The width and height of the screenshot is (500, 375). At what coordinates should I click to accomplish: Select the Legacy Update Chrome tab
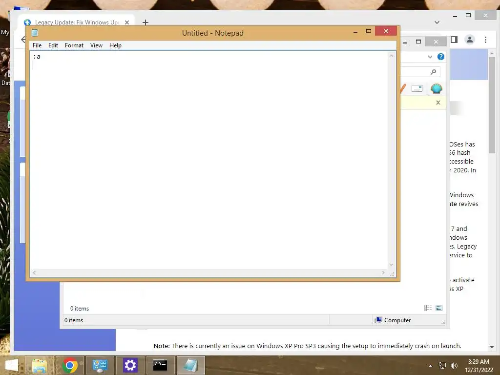[76, 22]
